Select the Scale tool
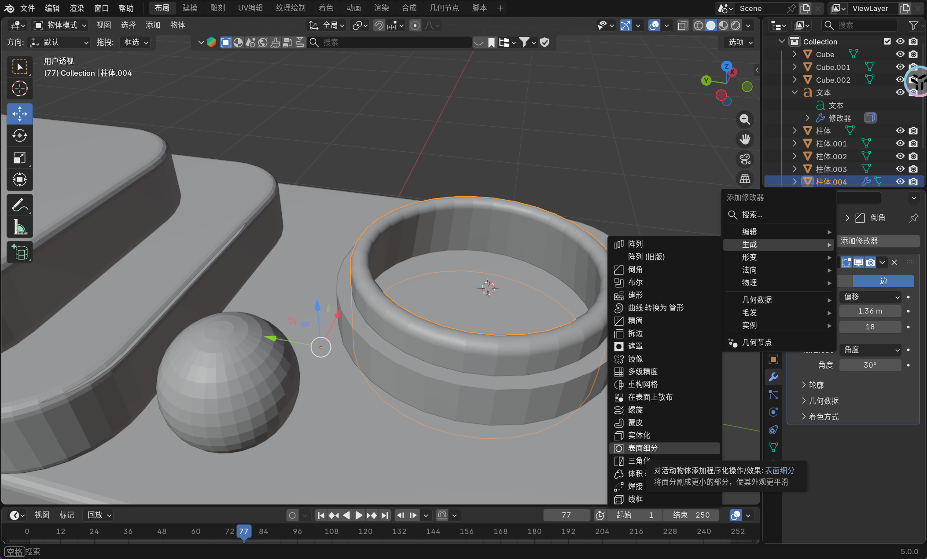Viewport: 927px width, 559px height. click(20, 157)
